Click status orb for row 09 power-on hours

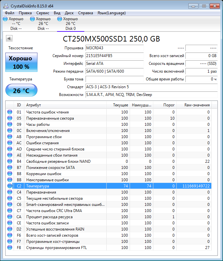[x=10, y=124]
